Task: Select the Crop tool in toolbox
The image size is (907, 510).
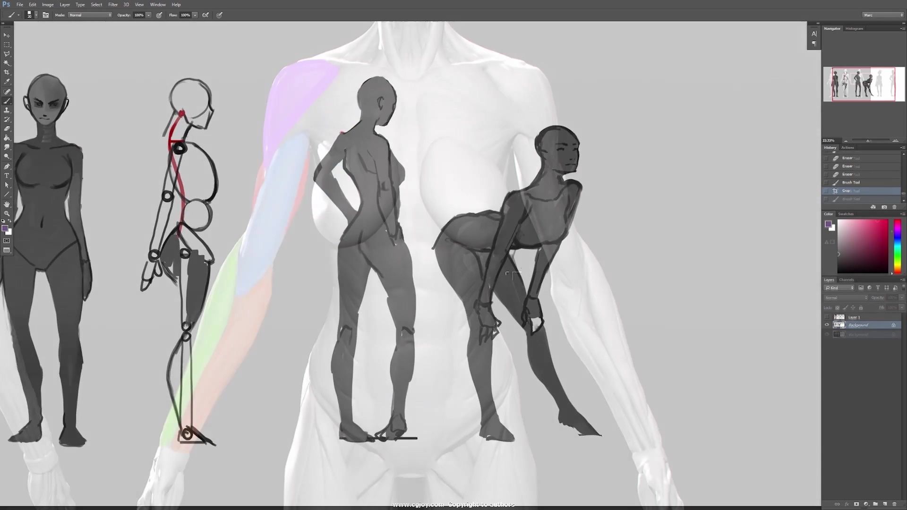Action: pyautogui.click(x=7, y=72)
